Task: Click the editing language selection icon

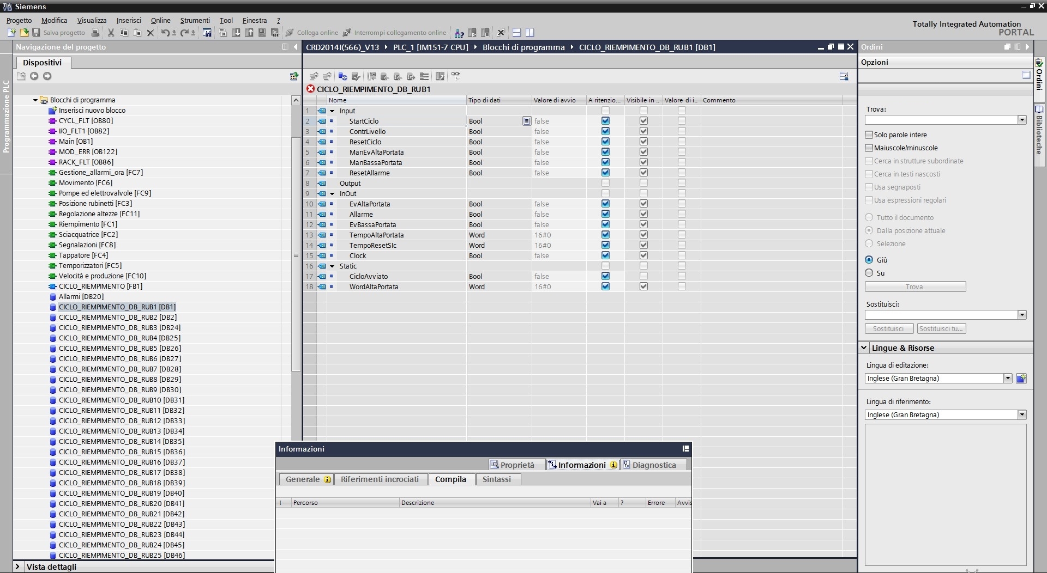Action: (x=1021, y=379)
